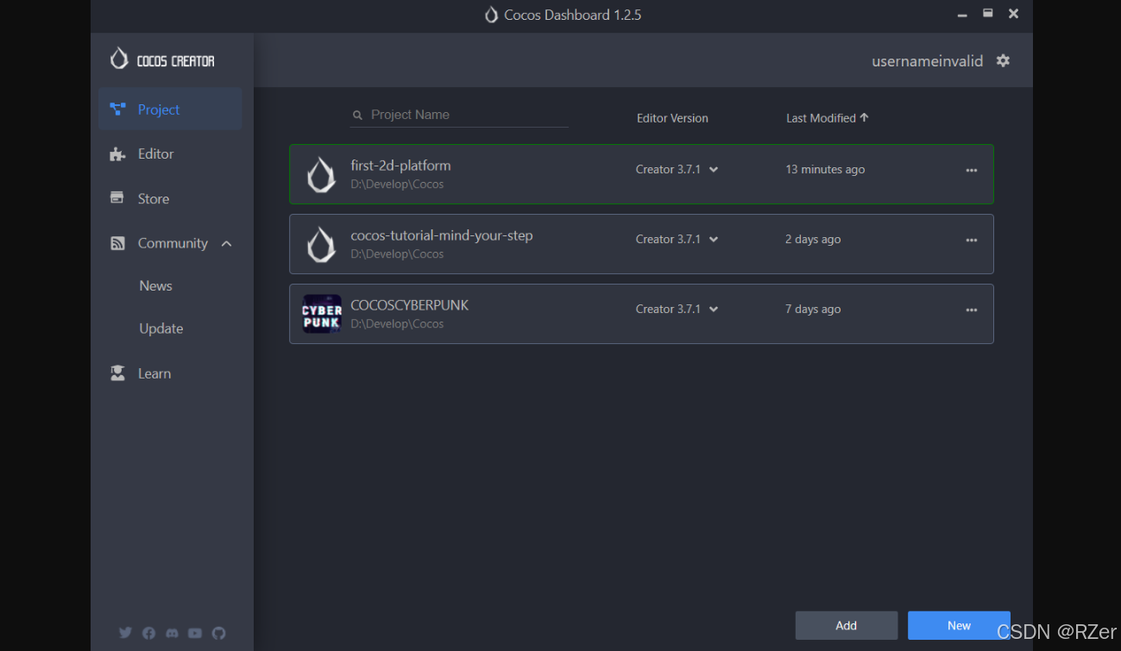Image resolution: width=1121 pixels, height=651 pixels.
Task: Click the Cocos Dashboard title flame icon
Action: click(491, 15)
